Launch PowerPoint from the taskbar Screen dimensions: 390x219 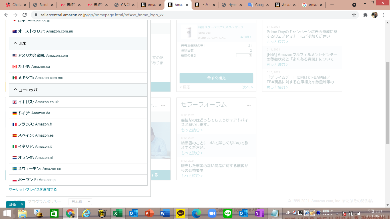(x=149, y=213)
